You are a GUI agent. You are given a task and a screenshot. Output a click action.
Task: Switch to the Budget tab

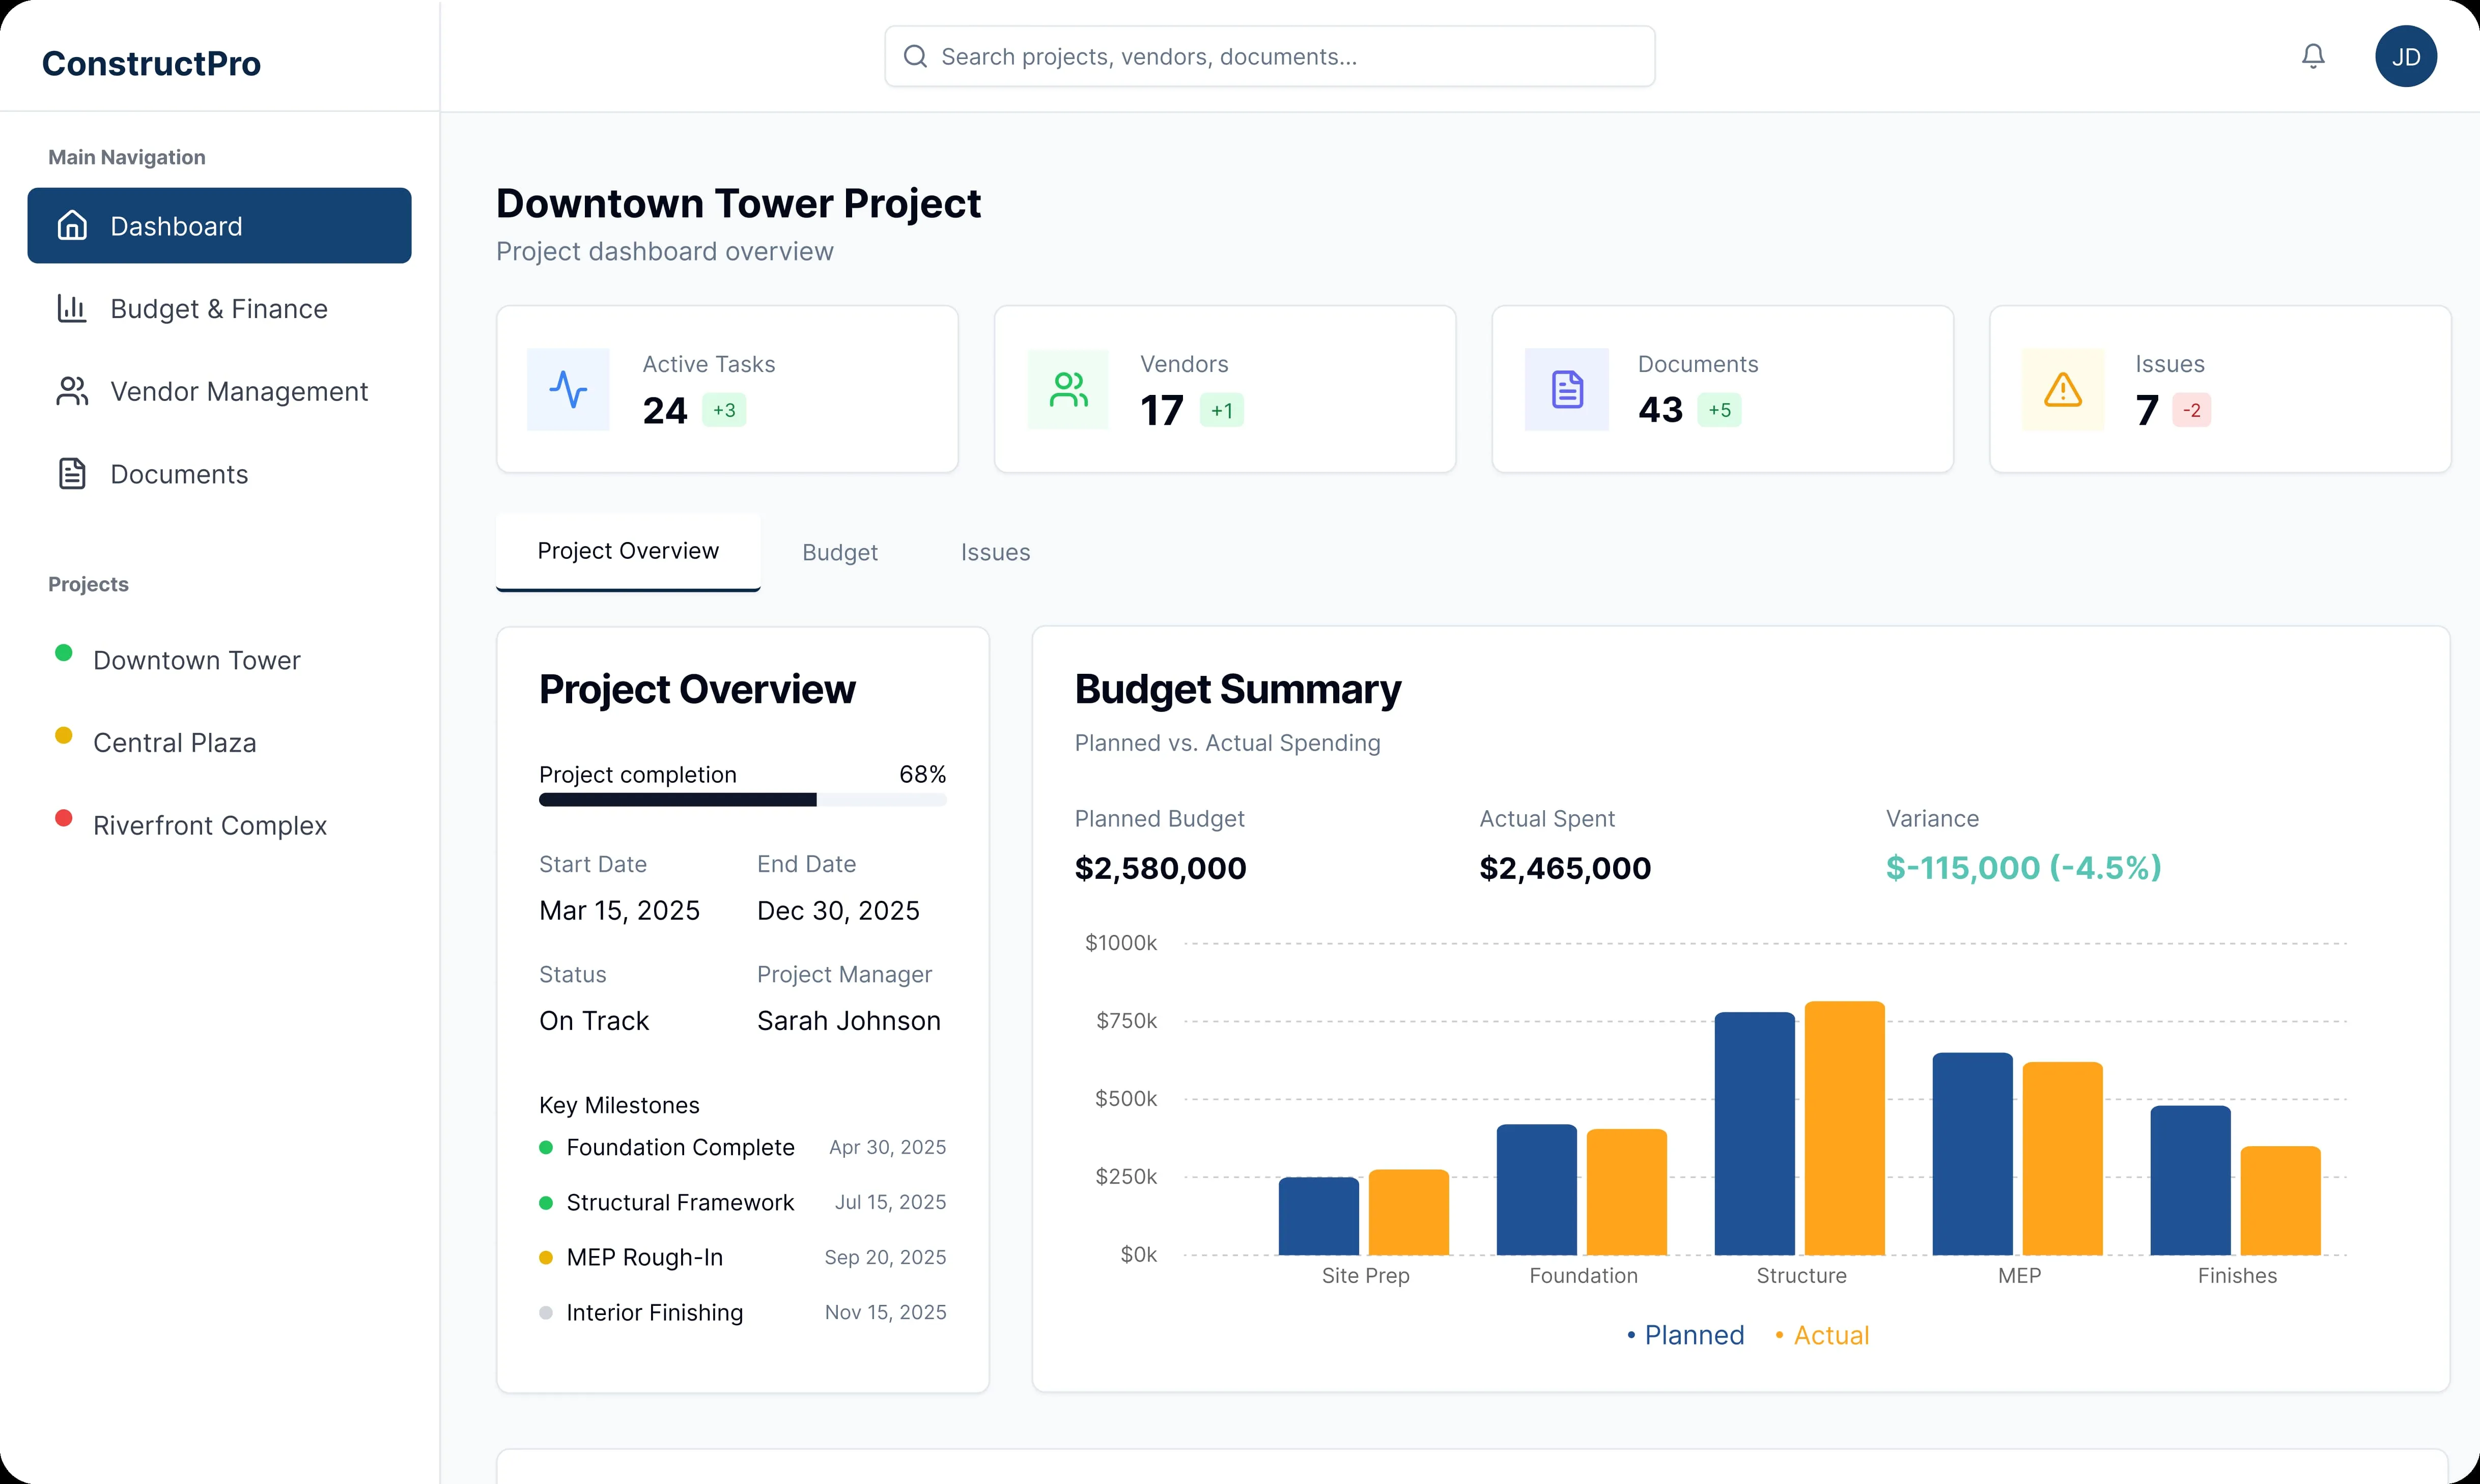tap(840, 552)
